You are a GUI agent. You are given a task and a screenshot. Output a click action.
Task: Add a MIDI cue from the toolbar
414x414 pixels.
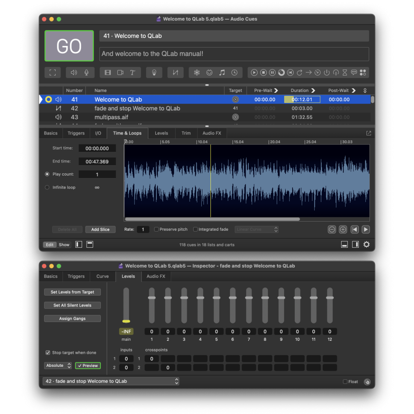click(209, 72)
